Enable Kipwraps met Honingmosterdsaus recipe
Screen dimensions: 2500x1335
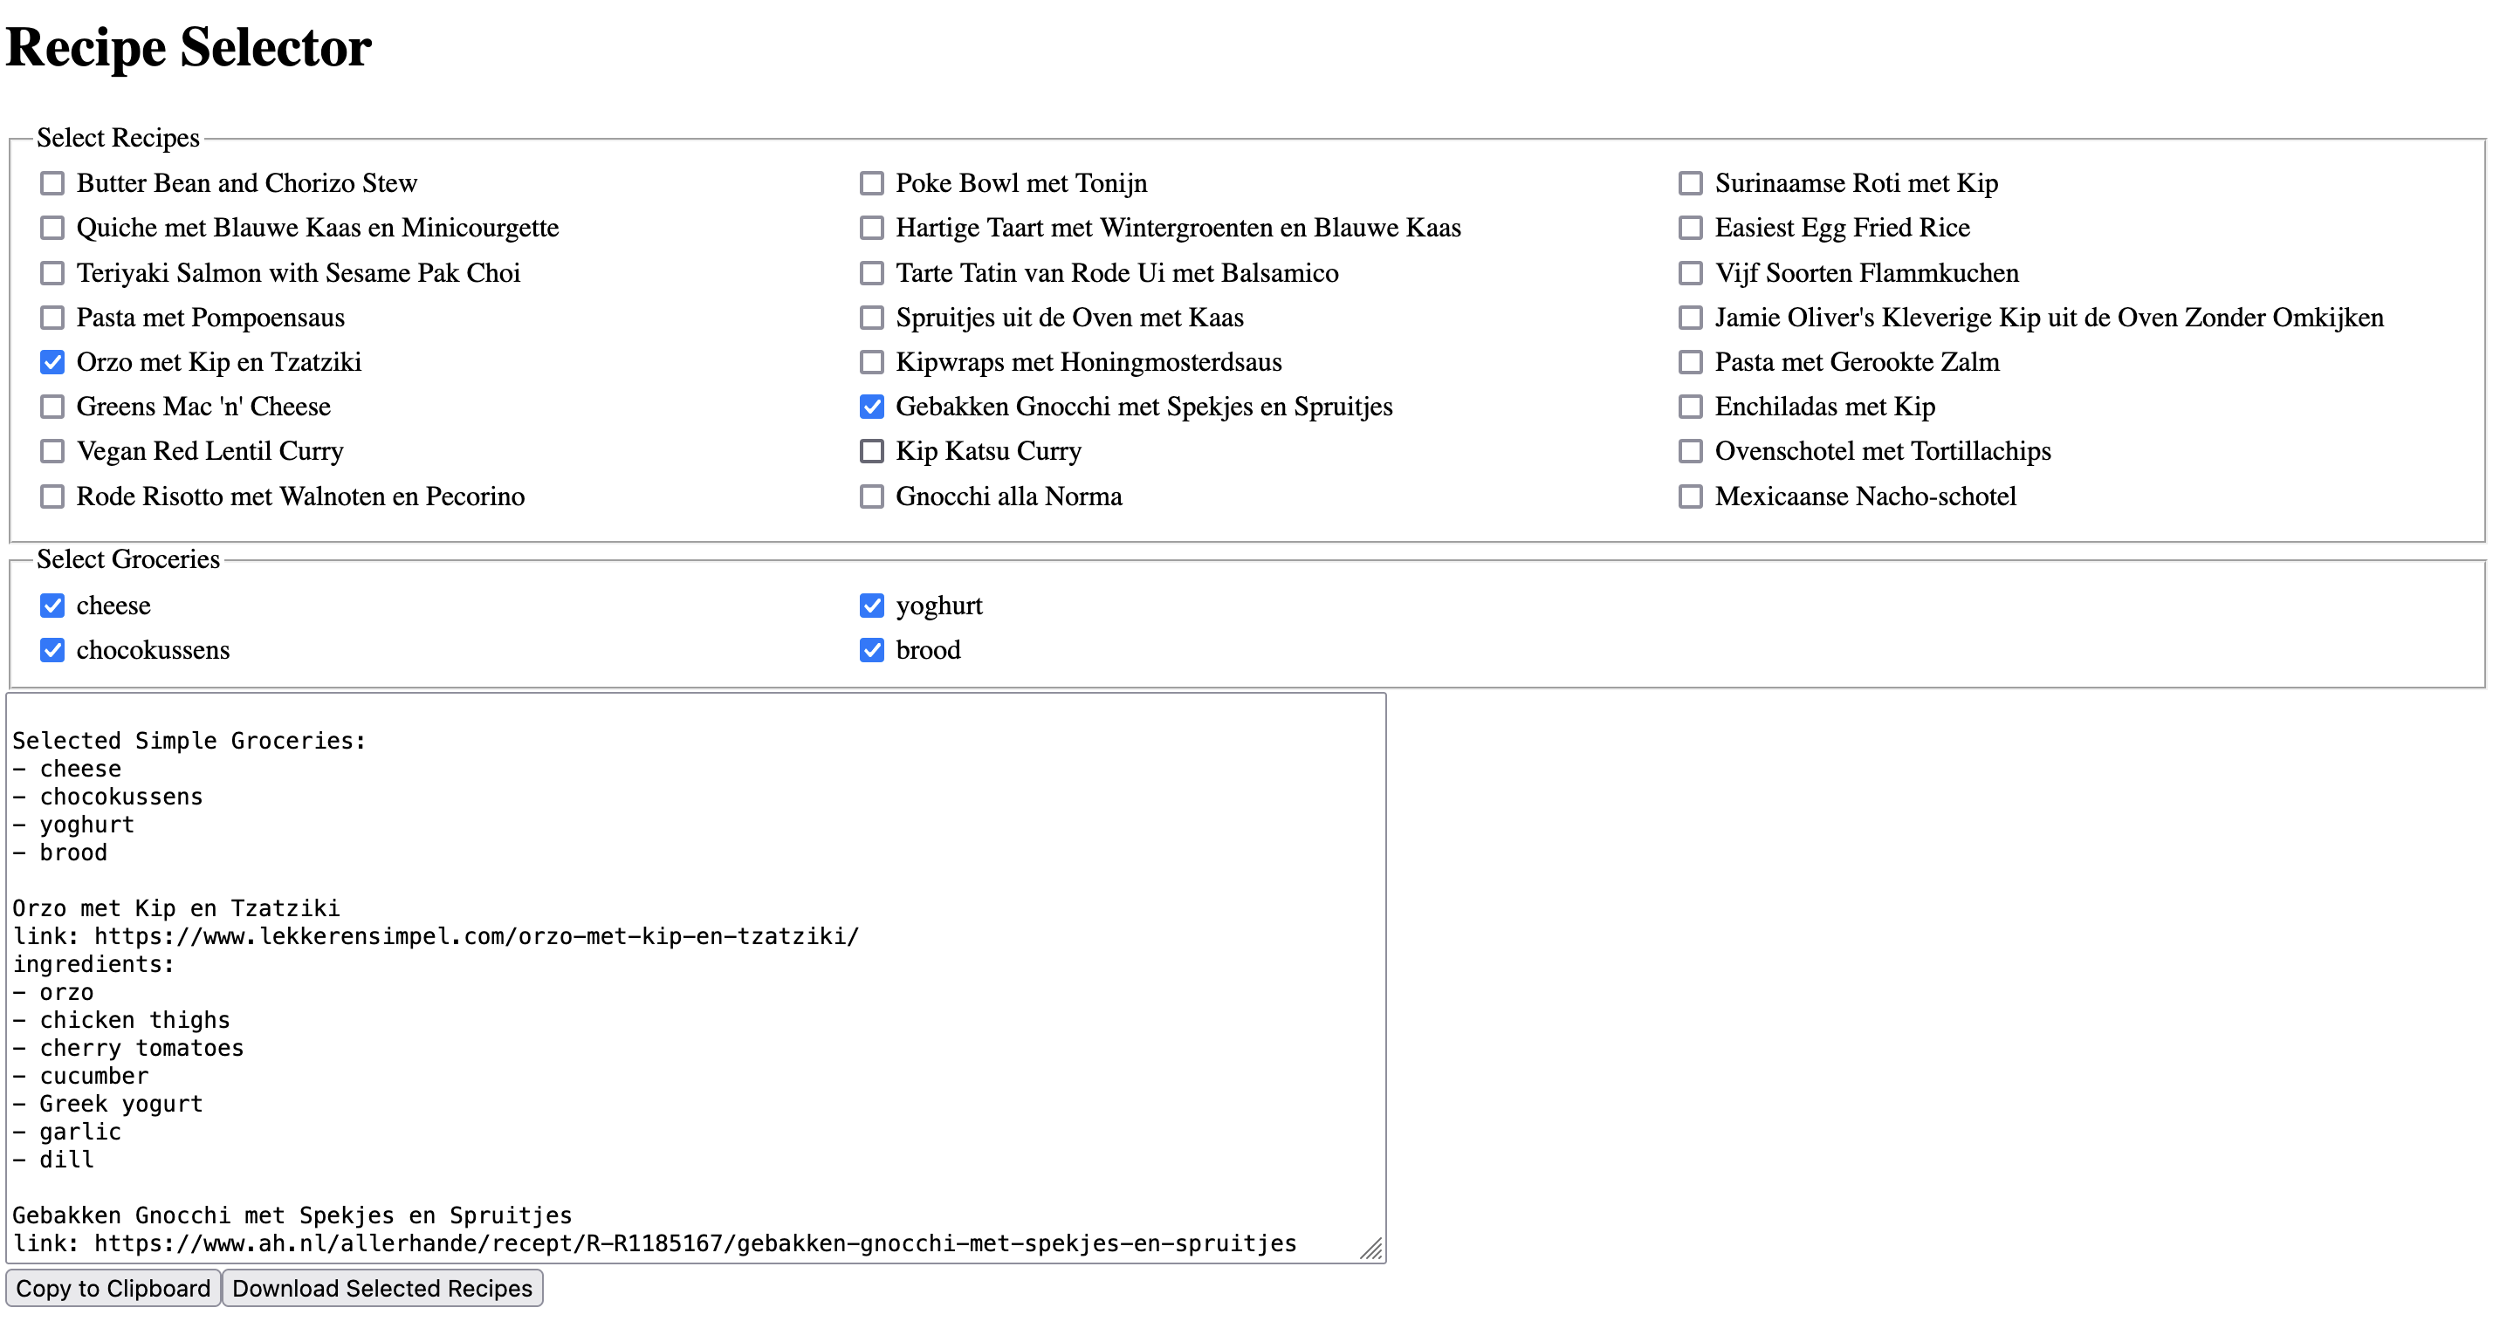(869, 362)
